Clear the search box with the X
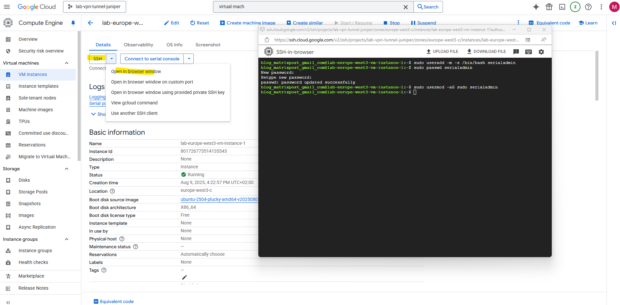The height and width of the screenshot is (305, 620). [x=406, y=7]
